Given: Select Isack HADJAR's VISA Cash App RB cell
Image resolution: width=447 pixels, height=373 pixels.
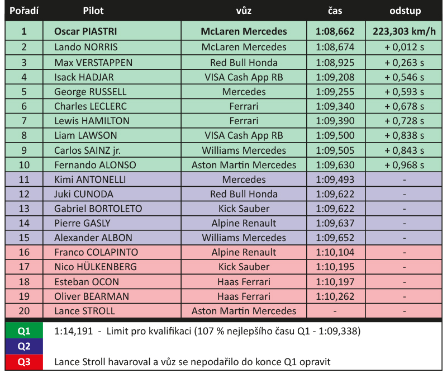Looking at the screenshot, I should [x=244, y=77].
